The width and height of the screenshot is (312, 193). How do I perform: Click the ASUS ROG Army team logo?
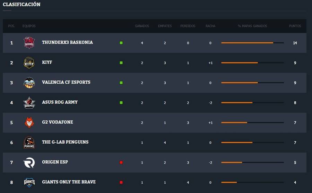coord(29,103)
